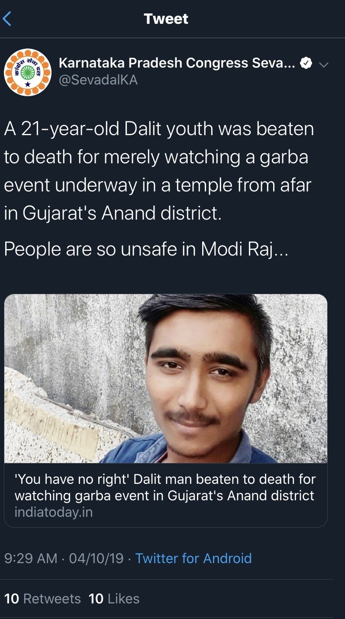Tap the blue back arrow
Screen dimensions: 345x619
[7, 19]
